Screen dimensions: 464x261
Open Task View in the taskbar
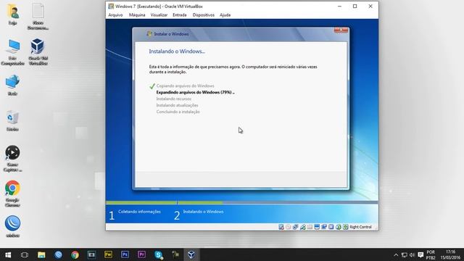point(25,254)
